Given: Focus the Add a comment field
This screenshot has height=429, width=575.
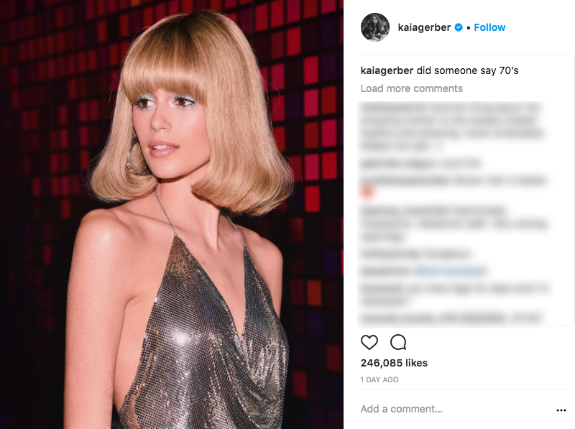Looking at the screenshot, I should [x=455, y=409].
